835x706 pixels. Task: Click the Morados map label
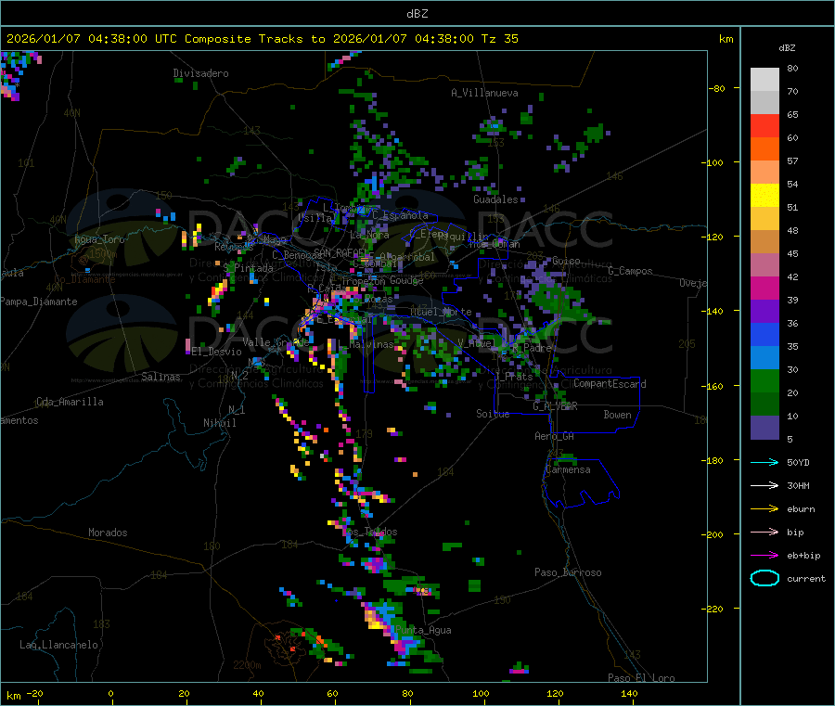[x=108, y=533]
